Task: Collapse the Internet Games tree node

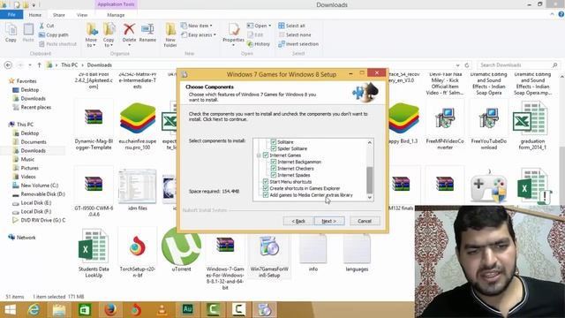Action: [x=259, y=155]
